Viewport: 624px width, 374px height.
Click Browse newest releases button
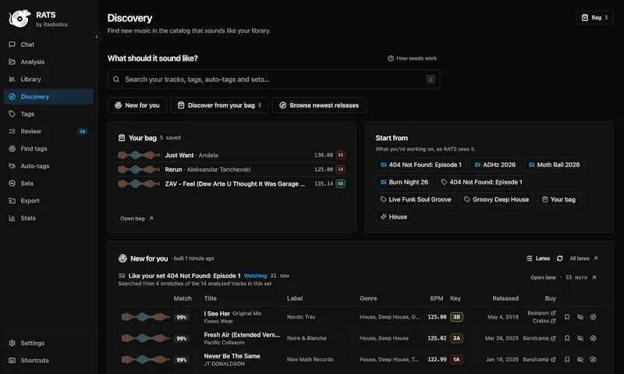point(319,105)
